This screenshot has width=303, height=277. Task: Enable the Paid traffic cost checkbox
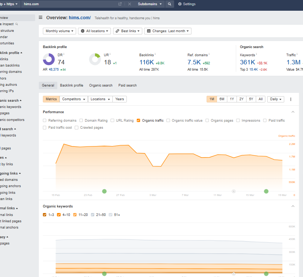(x=45, y=128)
